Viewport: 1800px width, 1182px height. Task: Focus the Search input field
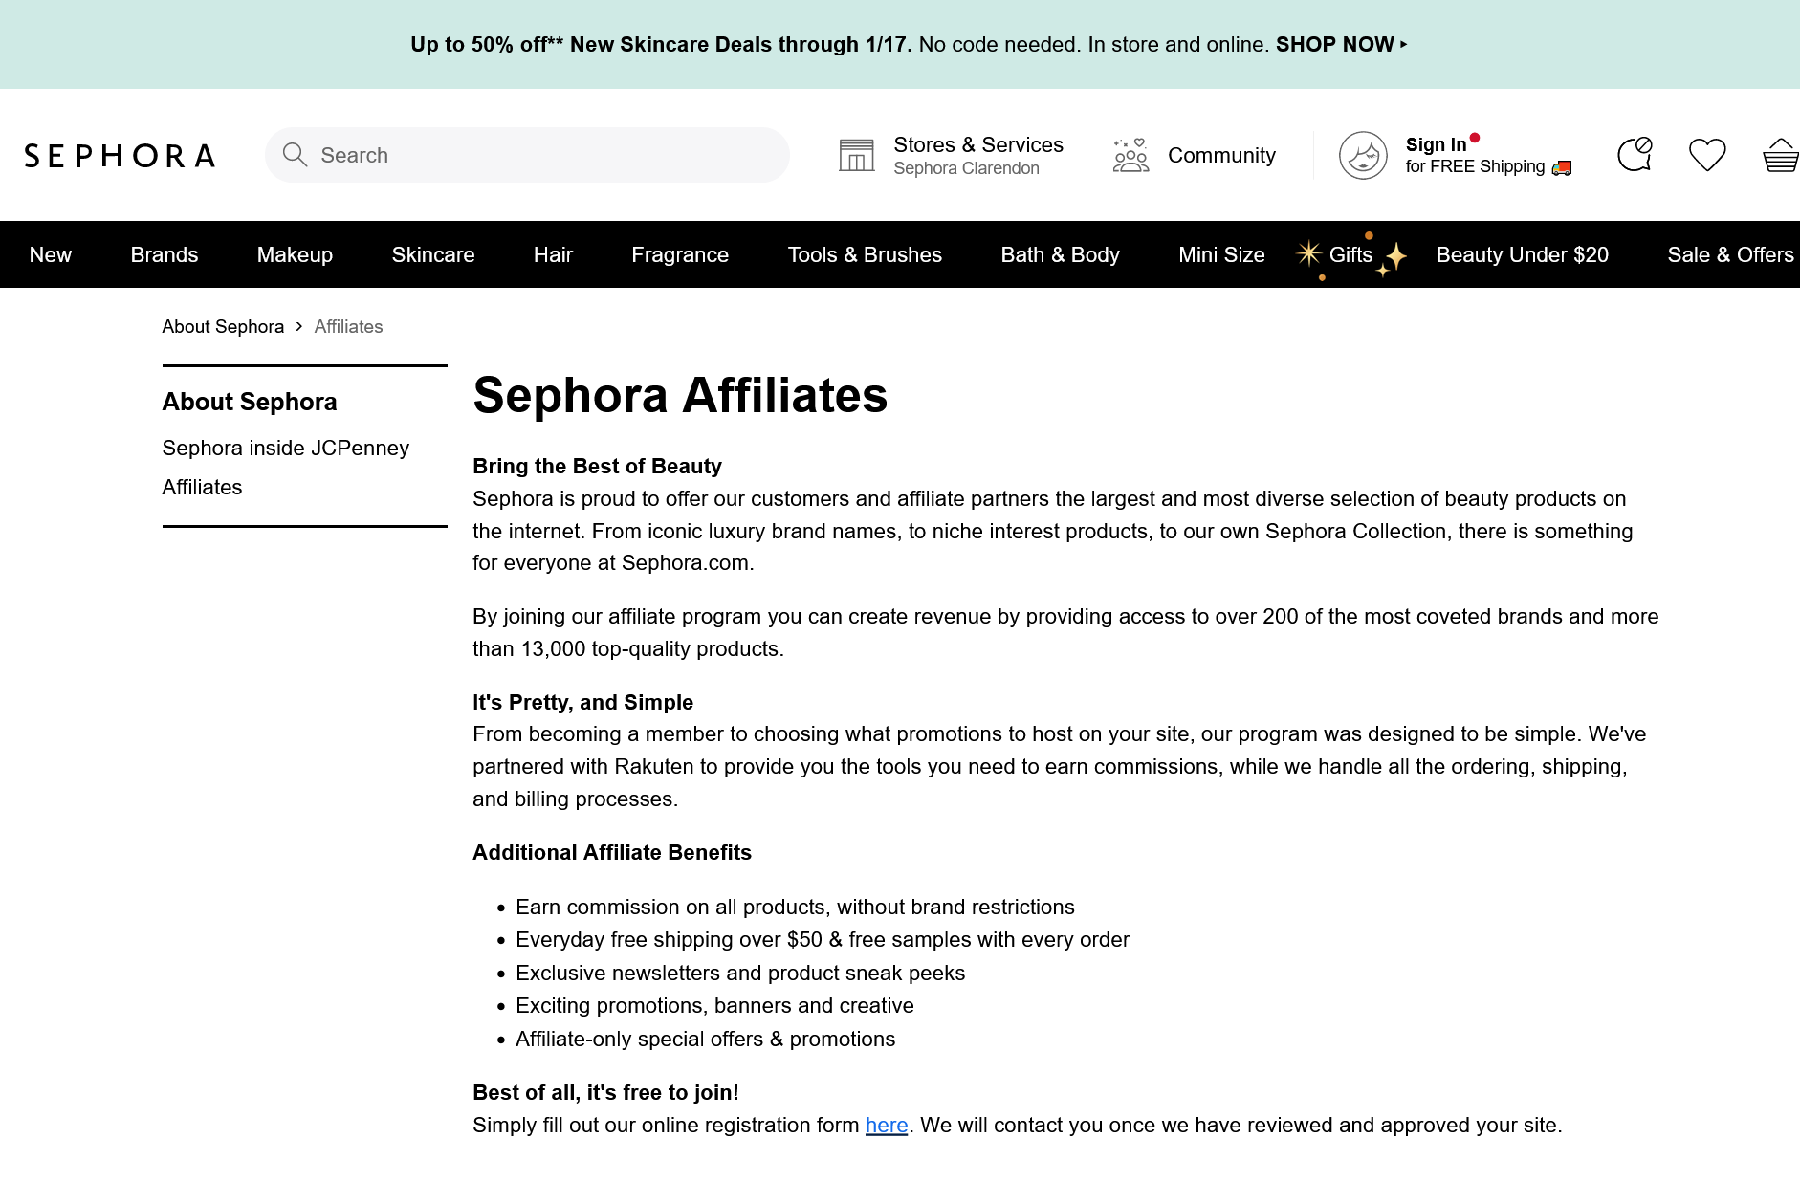click(x=527, y=155)
